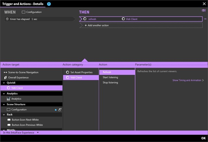This screenshot has height=142, width=208.
Task: Choose the Stop listening action
Action: 110,83
